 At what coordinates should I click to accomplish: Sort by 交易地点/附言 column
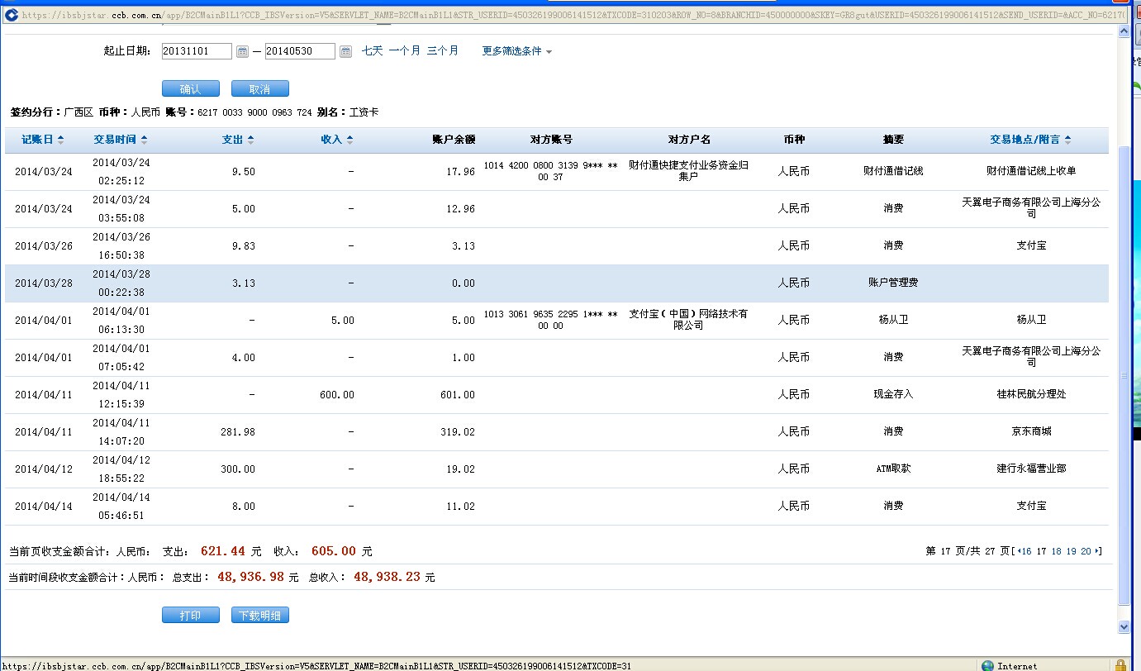tap(1030, 140)
